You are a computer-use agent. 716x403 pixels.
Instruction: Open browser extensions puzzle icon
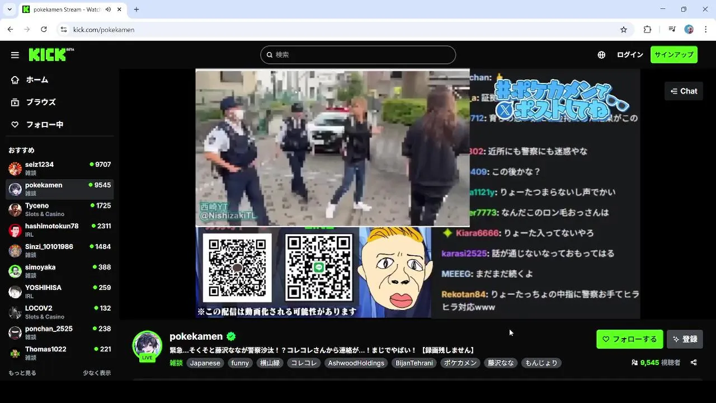[648, 30]
